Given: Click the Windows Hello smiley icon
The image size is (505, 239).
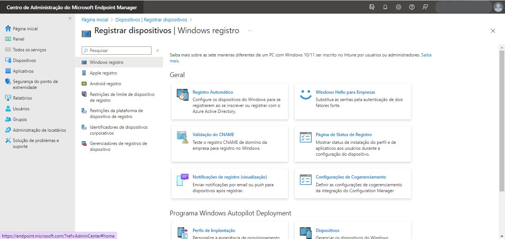Looking at the screenshot, I should [x=306, y=95].
